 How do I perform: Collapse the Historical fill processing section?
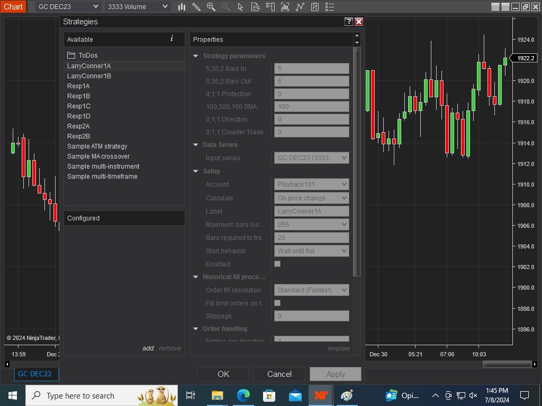pyautogui.click(x=196, y=277)
